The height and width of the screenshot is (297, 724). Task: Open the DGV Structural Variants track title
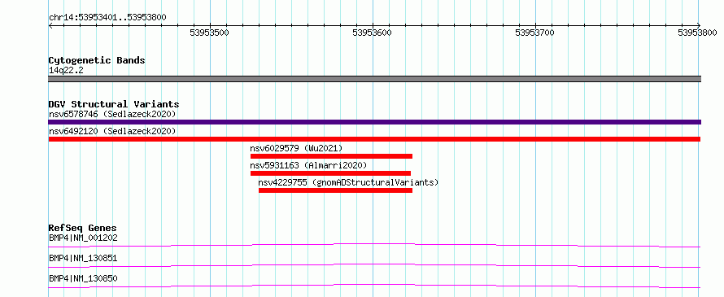[114, 104]
